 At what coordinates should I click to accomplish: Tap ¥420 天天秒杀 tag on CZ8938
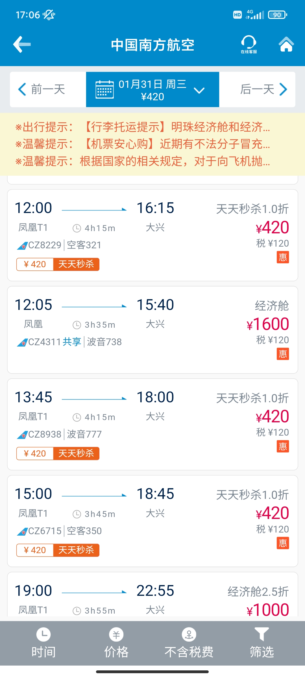pyautogui.click(x=58, y=453)
